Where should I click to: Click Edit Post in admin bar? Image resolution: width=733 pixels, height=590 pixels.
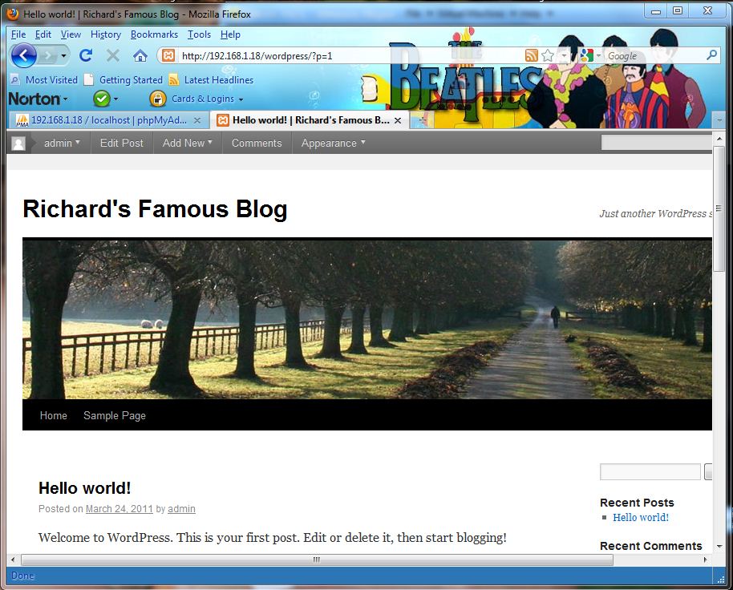pos(122,143)
